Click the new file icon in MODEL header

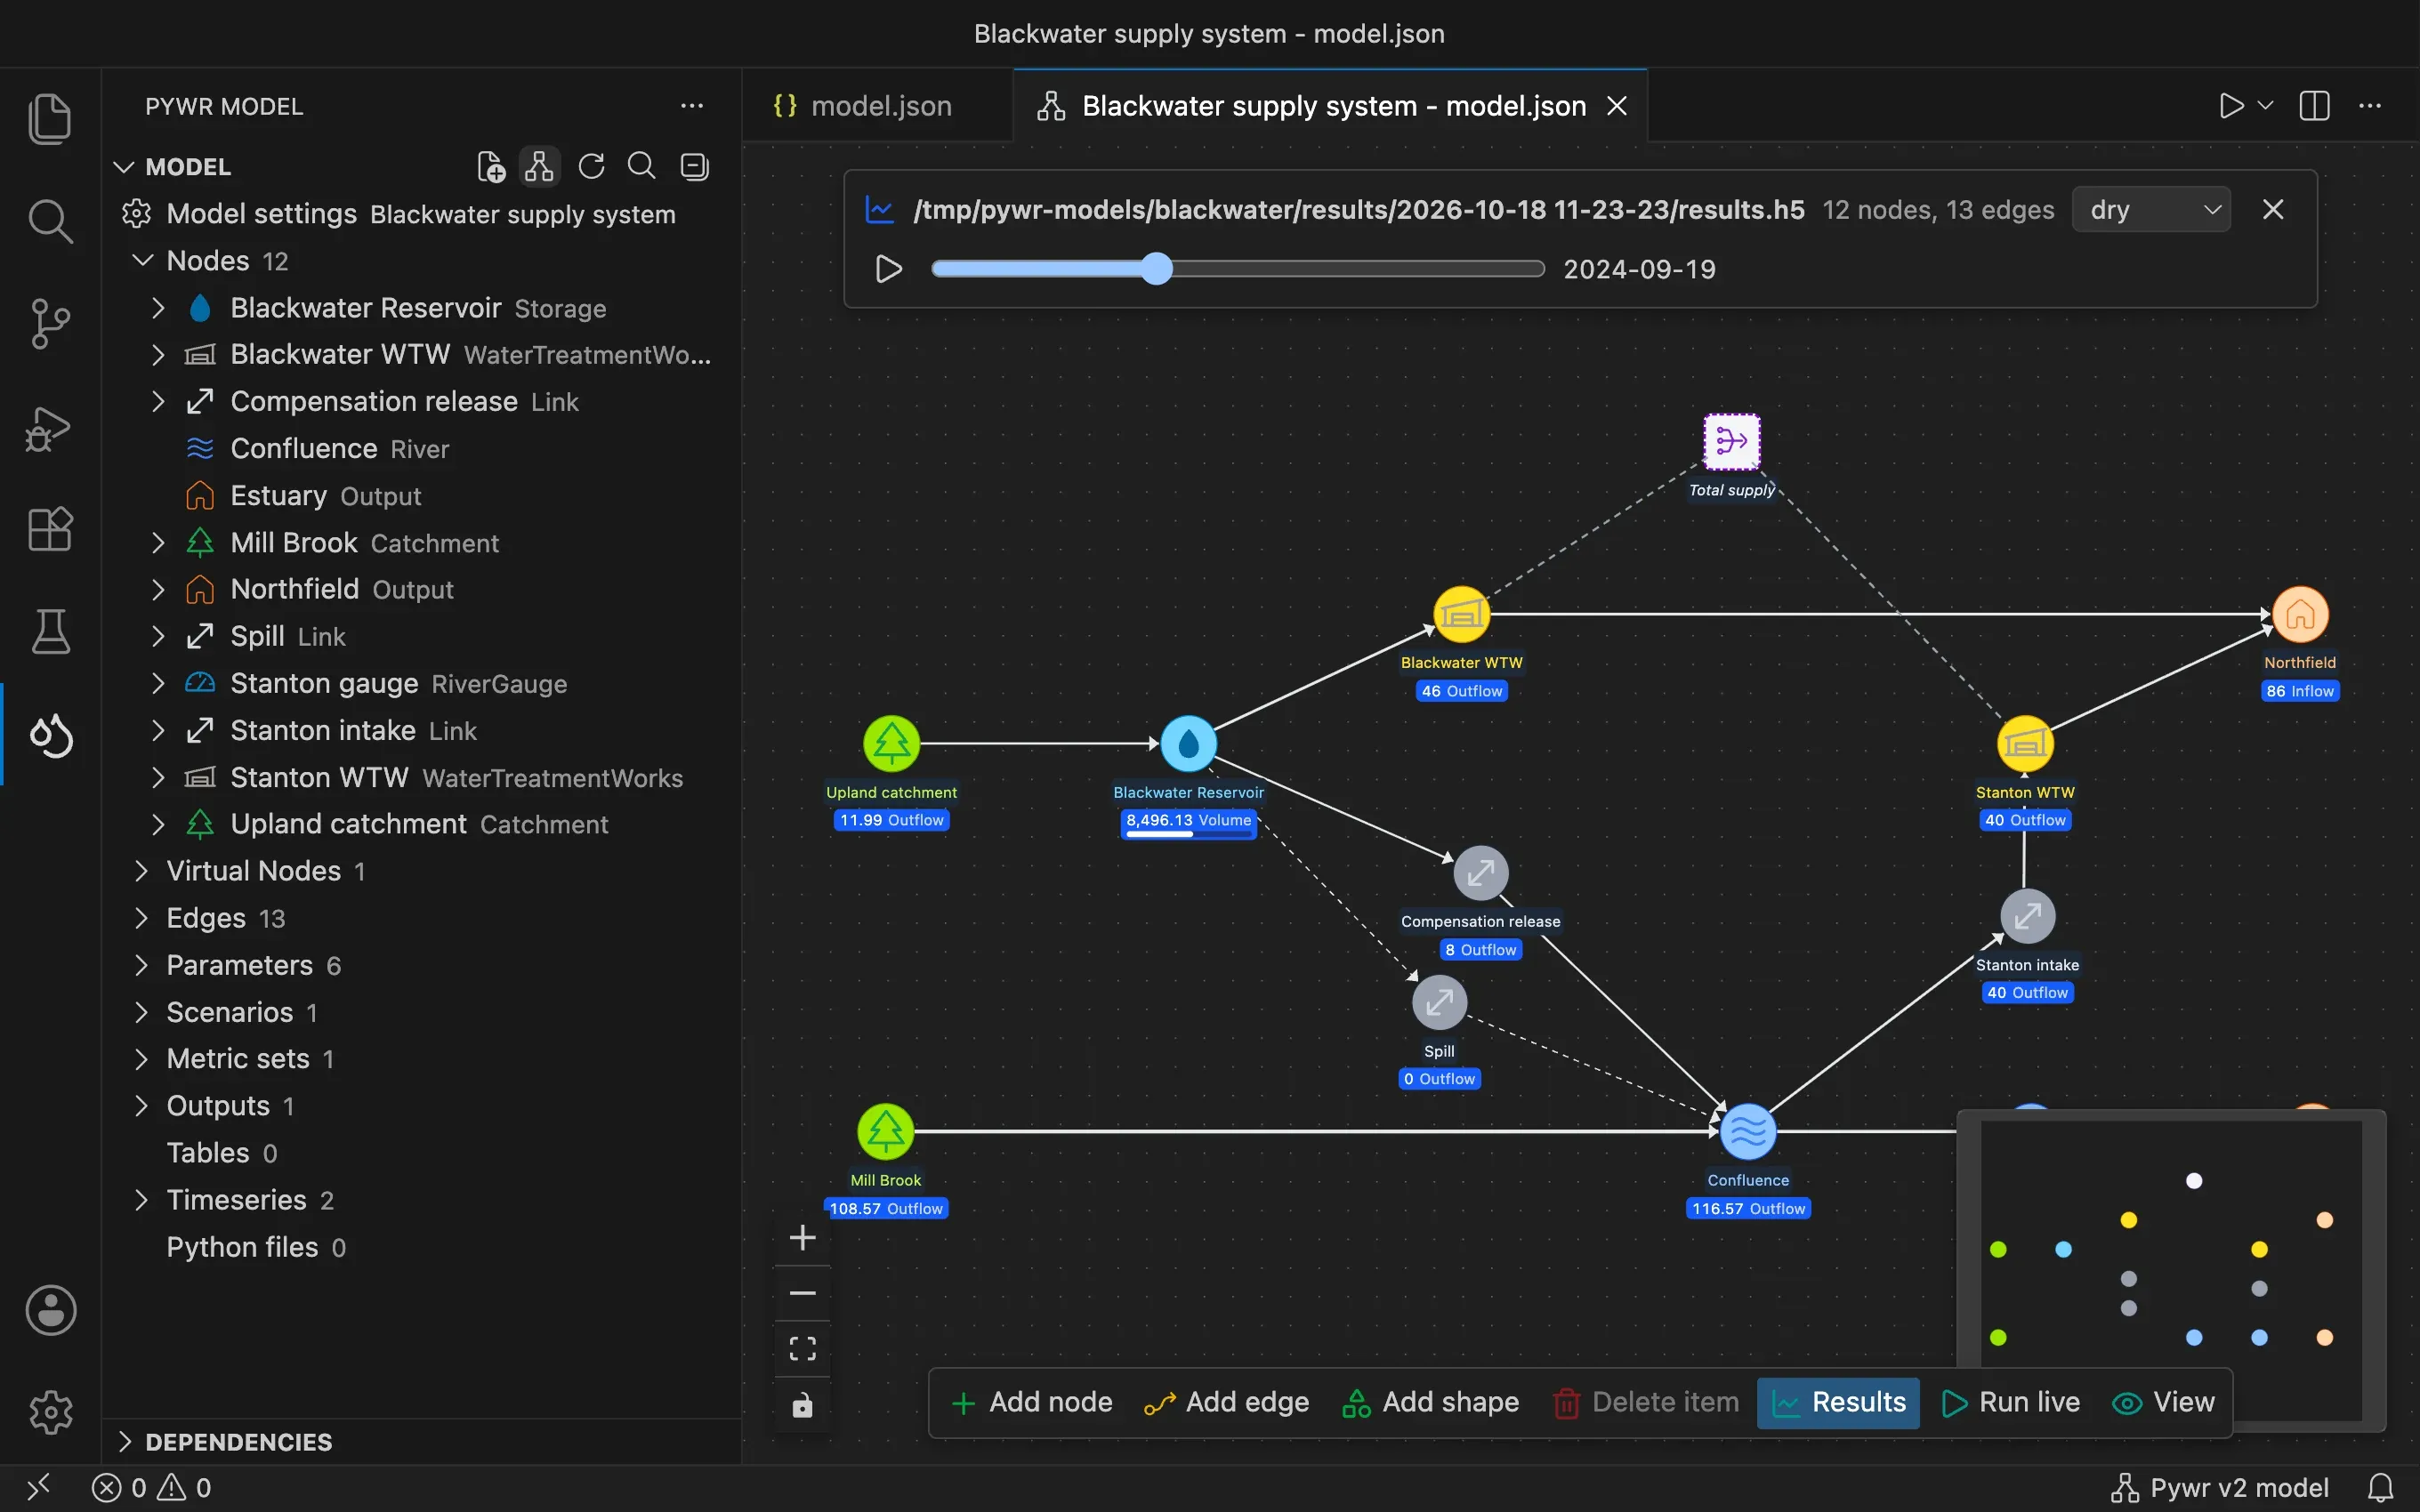point(491,166)
